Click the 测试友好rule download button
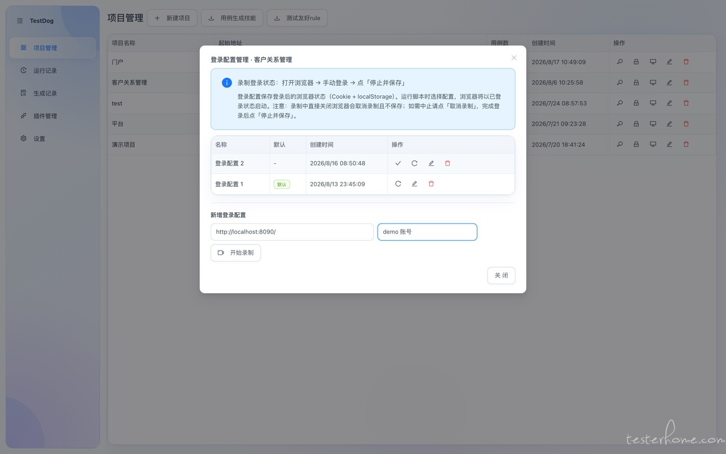The image size is (726, 454). 297,18
